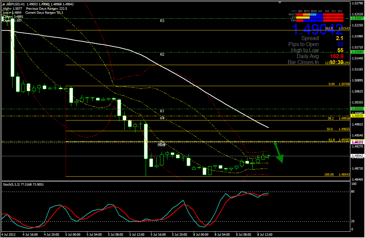The width and height of the screenshot is (365, 238).
Task: Click the Fibonacci 61.8 level label
Action: (332, 140)
